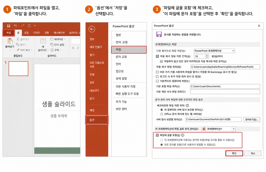Click the Bold B icon
This screenshot has height=172, width=266.
(73, 48)
